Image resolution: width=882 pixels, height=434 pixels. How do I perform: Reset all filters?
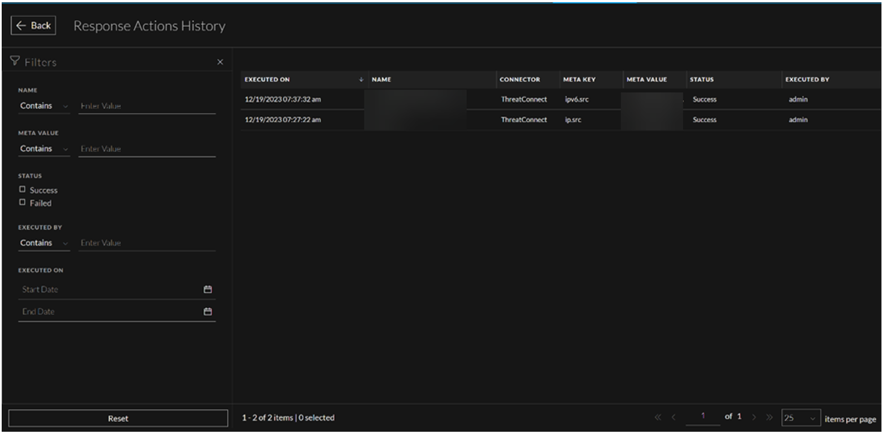pyautogui.click(x=118, y=418)
